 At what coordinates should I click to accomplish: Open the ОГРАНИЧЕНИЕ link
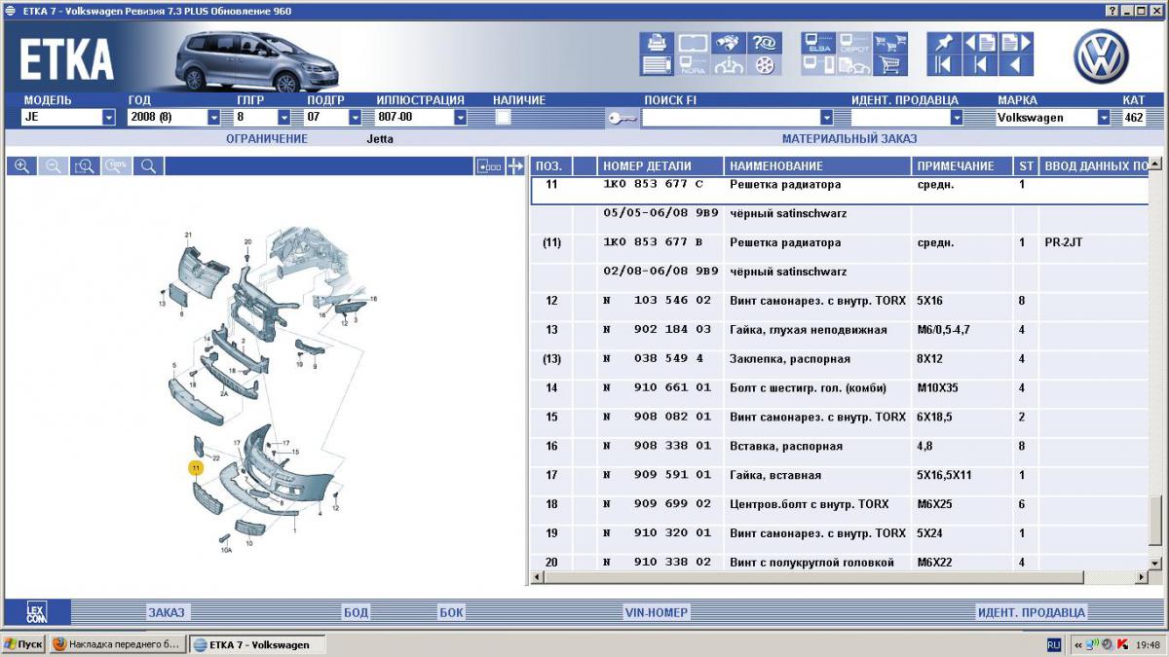coord(267,139)
